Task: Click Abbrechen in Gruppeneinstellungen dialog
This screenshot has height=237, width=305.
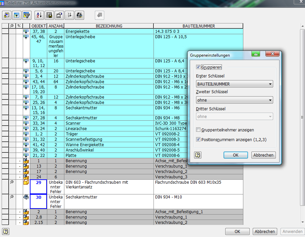Action: (x=263, y=155)
